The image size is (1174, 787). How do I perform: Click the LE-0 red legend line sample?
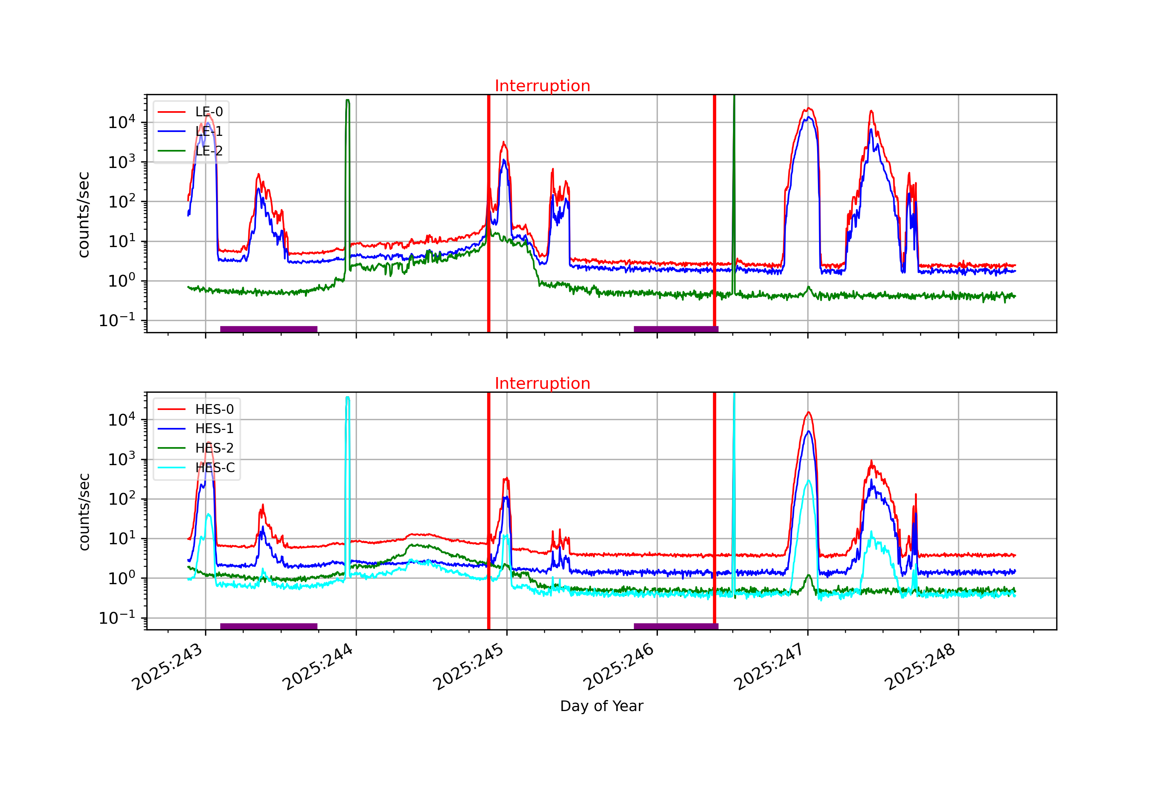tap(171, 112)
